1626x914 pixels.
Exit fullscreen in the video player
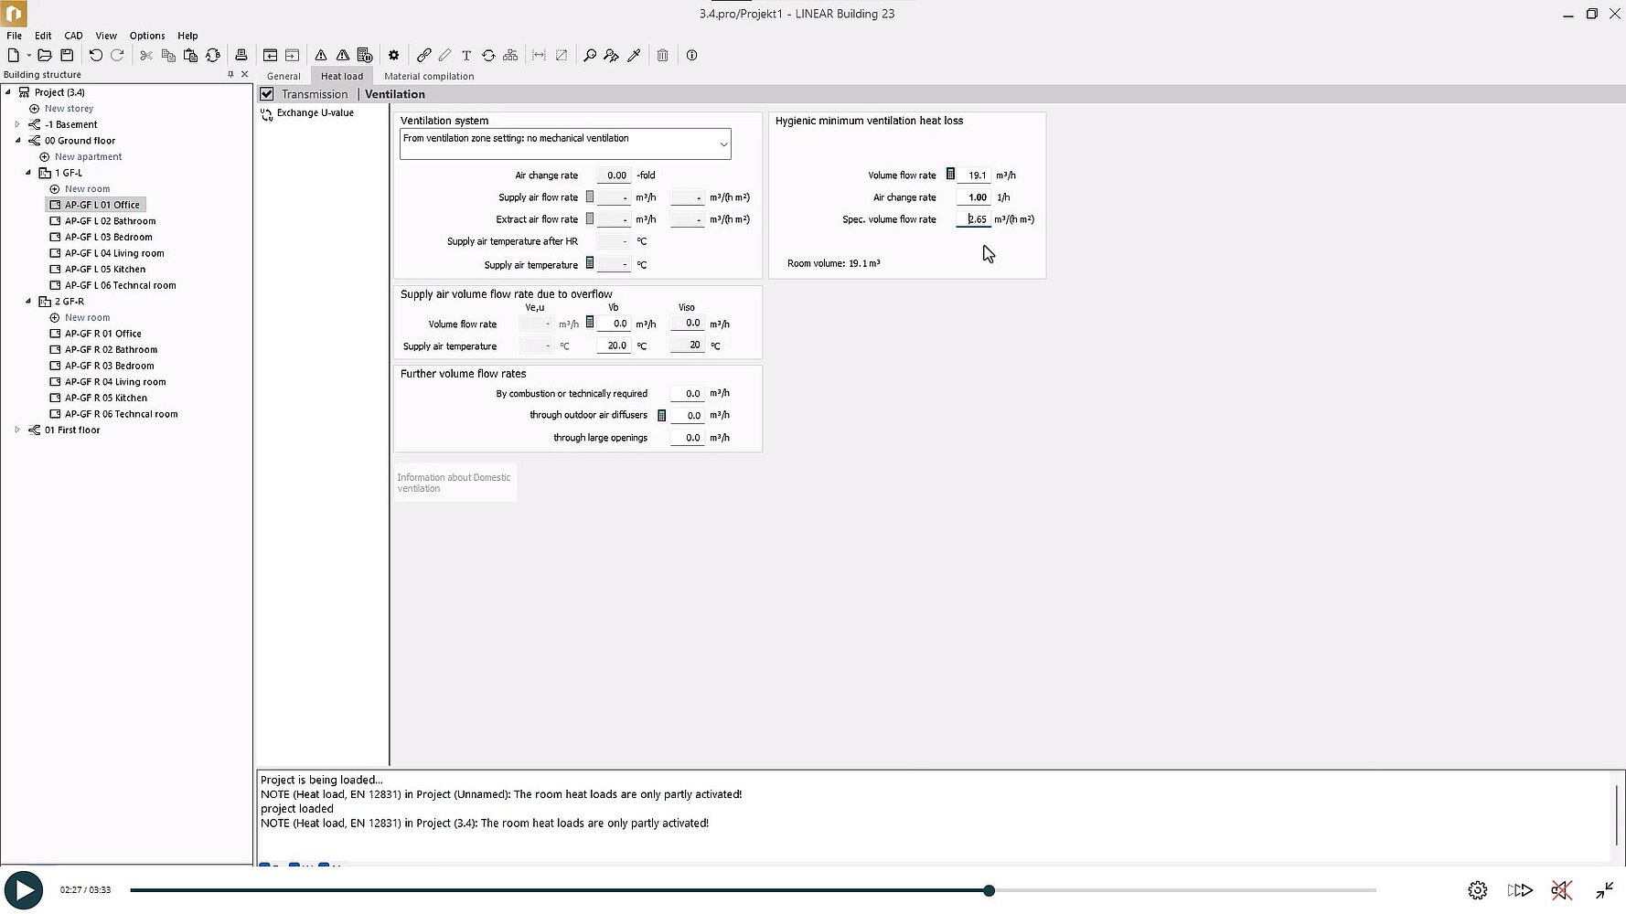[x=1604, y=890]
